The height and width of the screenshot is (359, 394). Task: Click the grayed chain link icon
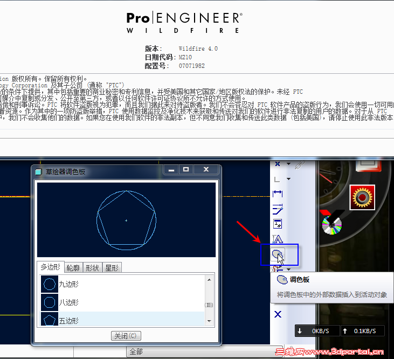300,165
